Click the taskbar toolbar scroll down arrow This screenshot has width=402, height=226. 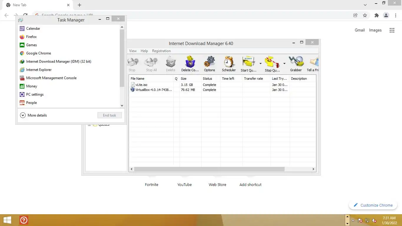(x=347, y=223)
